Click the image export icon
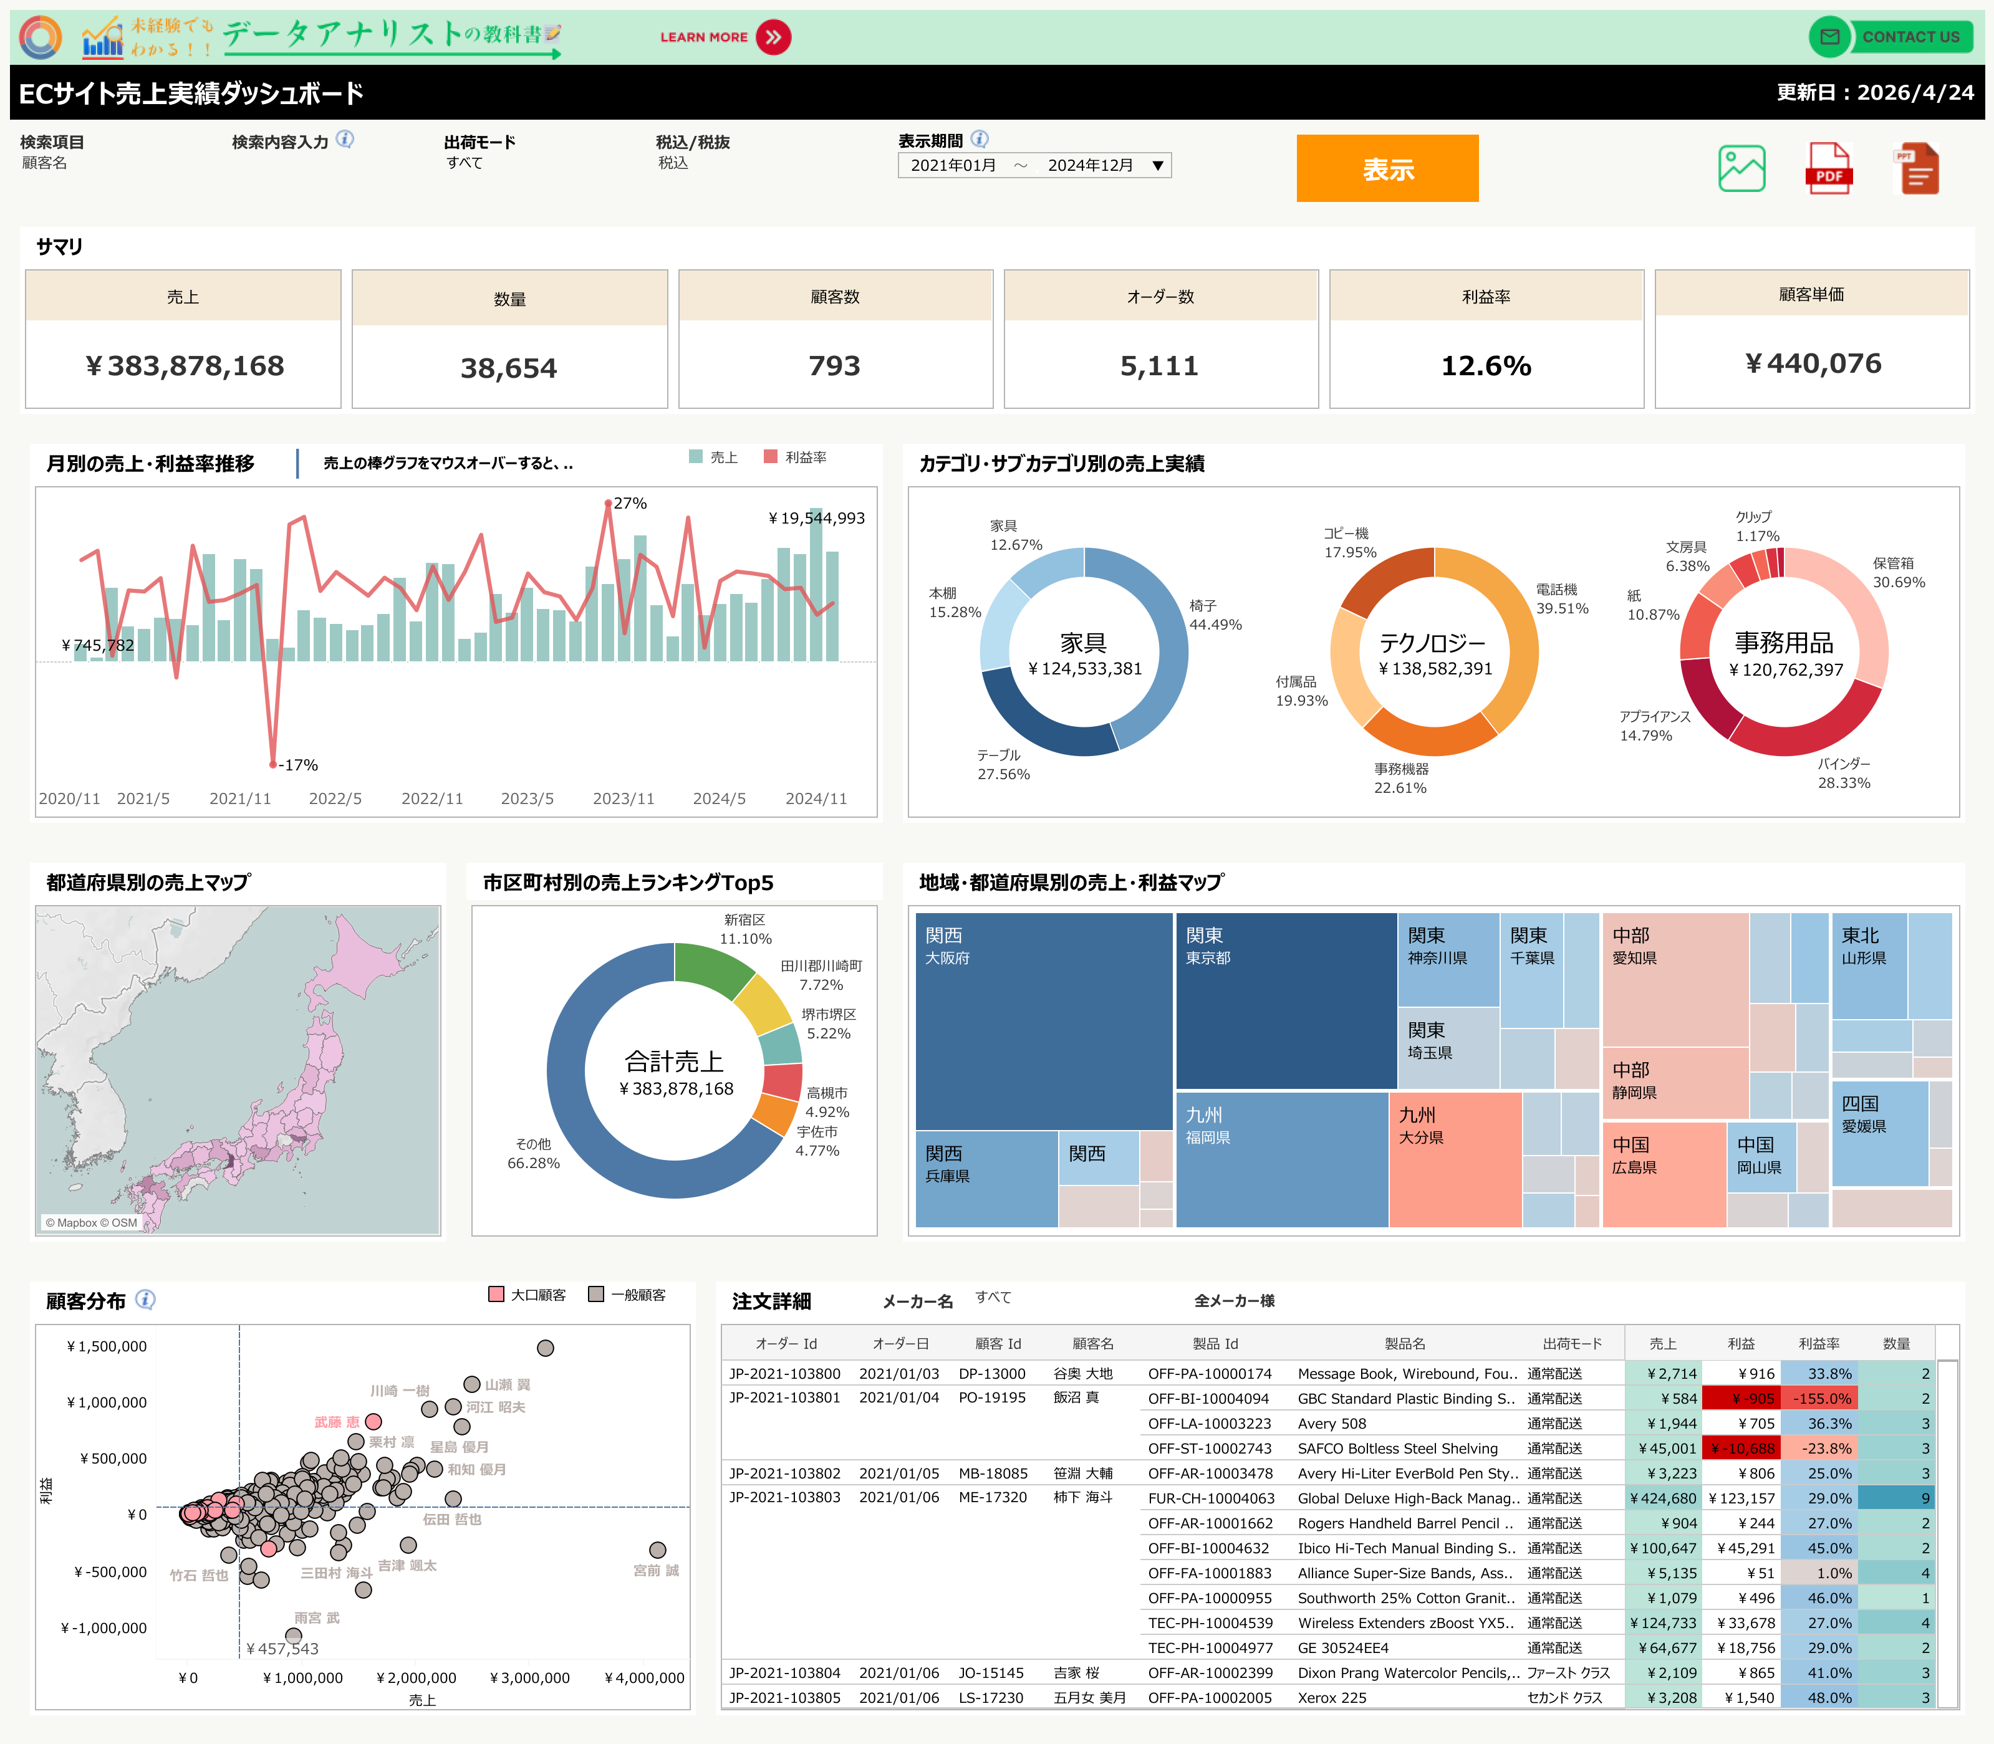This screenshot has height=1744, width=1994. [1742, 168]
